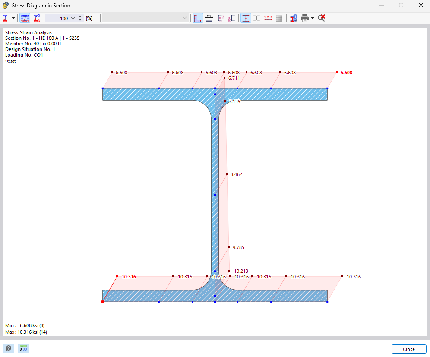Open the scale percentage dropdown
The height and width of the screenshot is (357, 430).
pyautogui.click(x=73, y=18)
